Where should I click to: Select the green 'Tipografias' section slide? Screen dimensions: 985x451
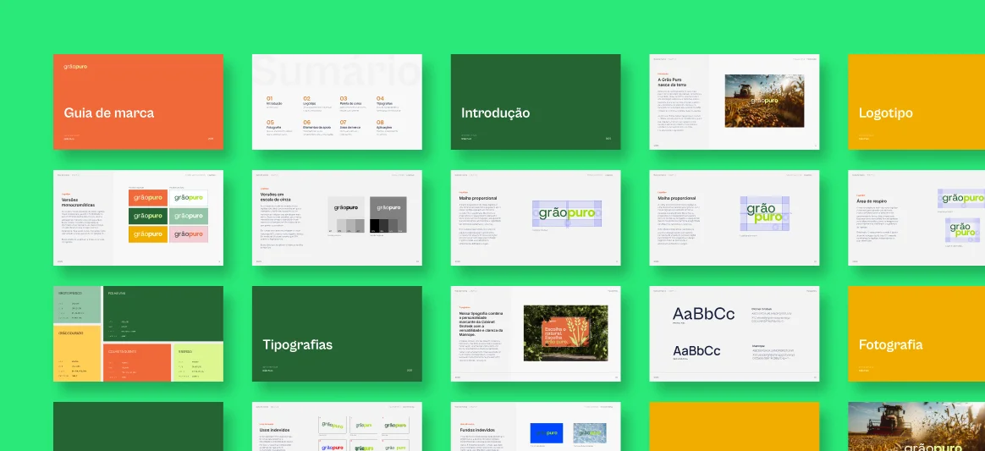337,333
